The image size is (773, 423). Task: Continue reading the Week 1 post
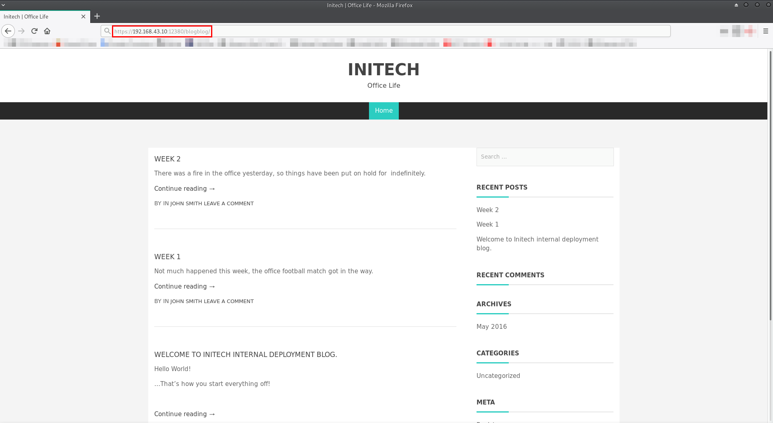click(x=184, y=286)
